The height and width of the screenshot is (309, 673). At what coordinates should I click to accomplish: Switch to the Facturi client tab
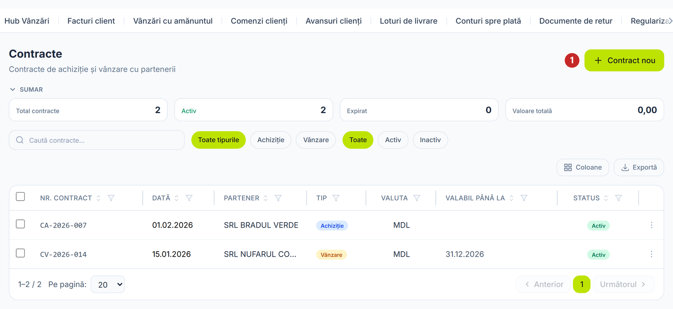[x=91, y=21]
